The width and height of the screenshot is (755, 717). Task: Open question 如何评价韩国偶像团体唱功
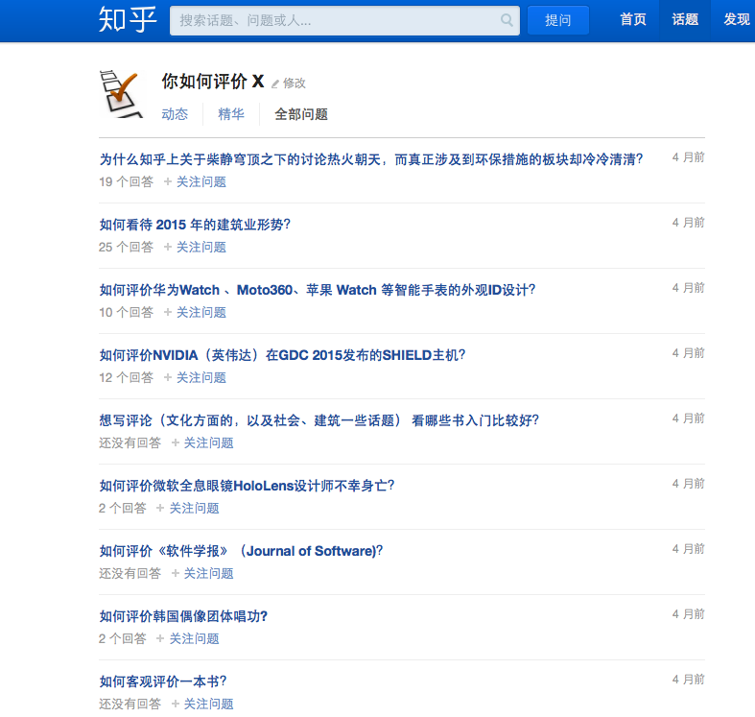click(183, 616)
